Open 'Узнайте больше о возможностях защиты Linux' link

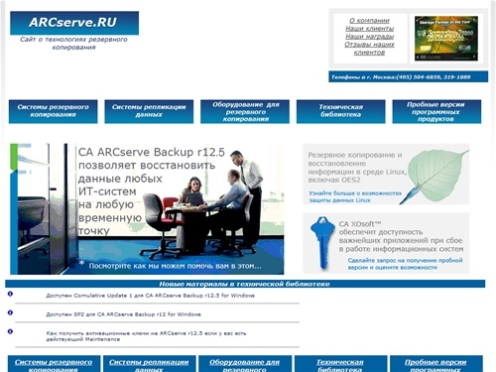point(355,196)
